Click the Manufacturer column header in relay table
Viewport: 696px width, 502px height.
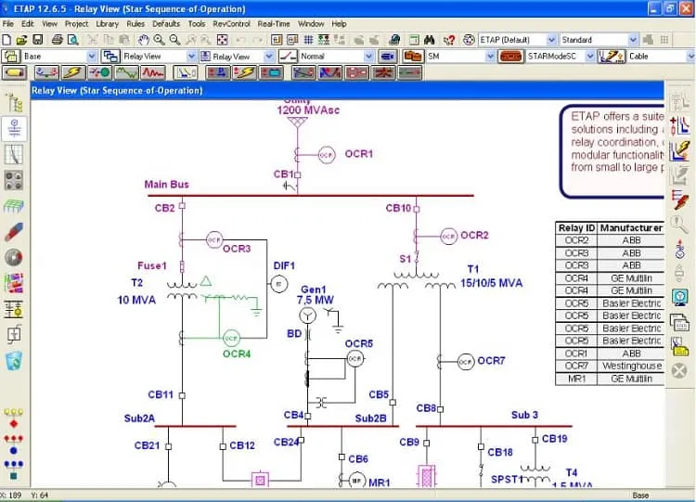tap(631, 228)
